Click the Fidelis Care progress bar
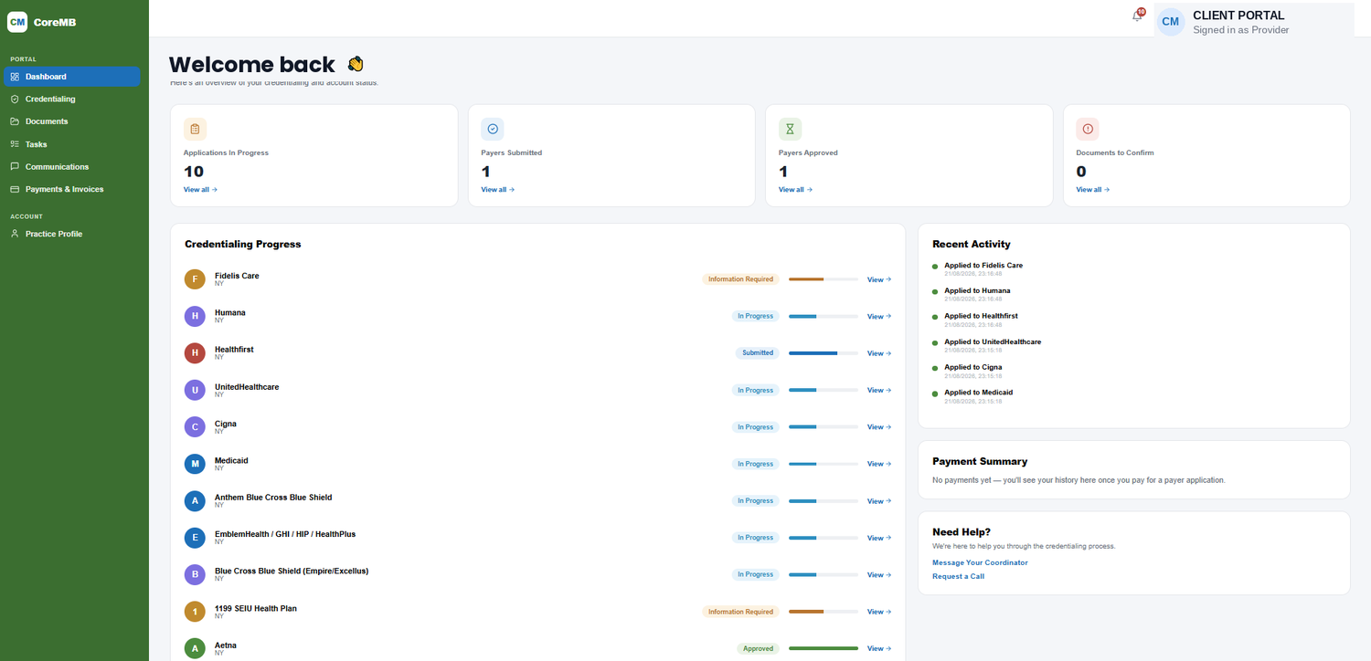Screen dimensions: 1371x661 [824, 279]
